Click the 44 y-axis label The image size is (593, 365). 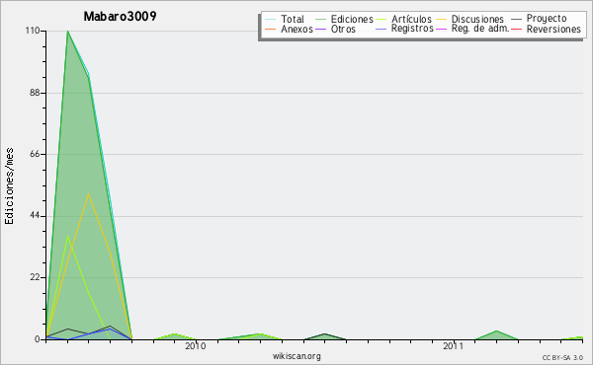tap(36, 216)
